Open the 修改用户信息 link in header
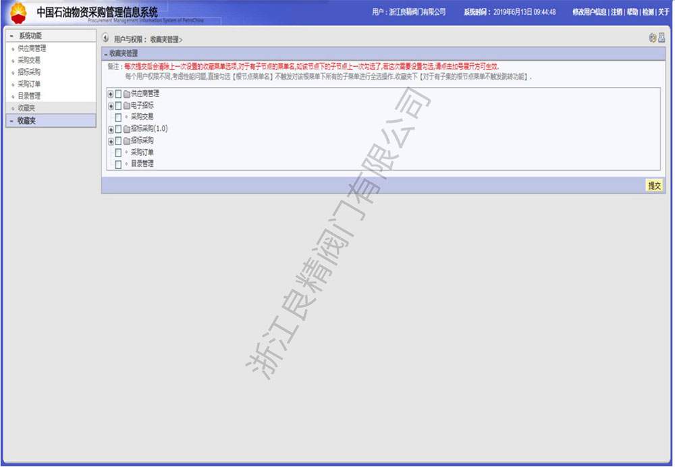 (589, 12)
